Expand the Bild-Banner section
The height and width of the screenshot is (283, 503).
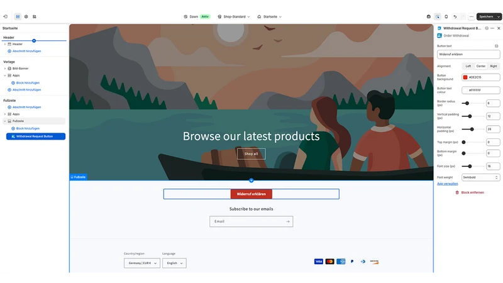point(5,69)
